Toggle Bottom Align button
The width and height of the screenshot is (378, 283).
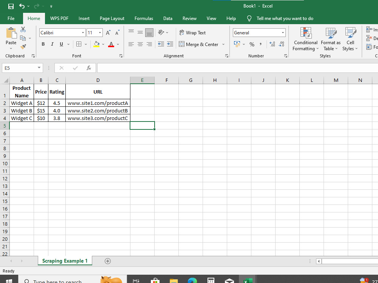tap(149, 33)
